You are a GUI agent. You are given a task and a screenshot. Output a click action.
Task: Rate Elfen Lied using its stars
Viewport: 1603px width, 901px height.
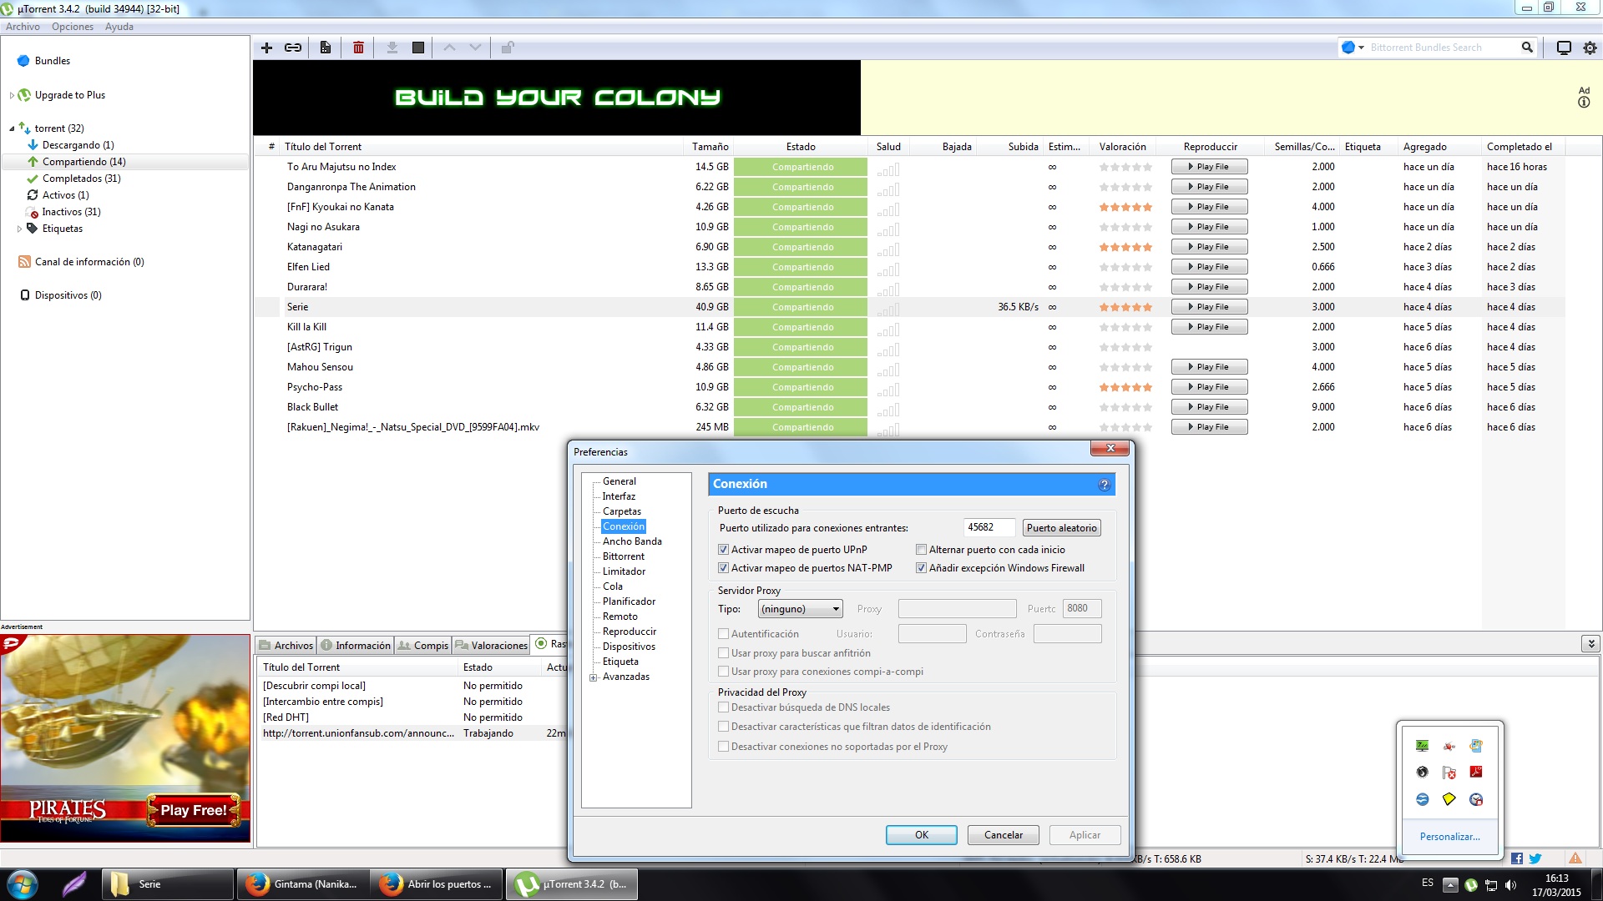(1125, 267)
